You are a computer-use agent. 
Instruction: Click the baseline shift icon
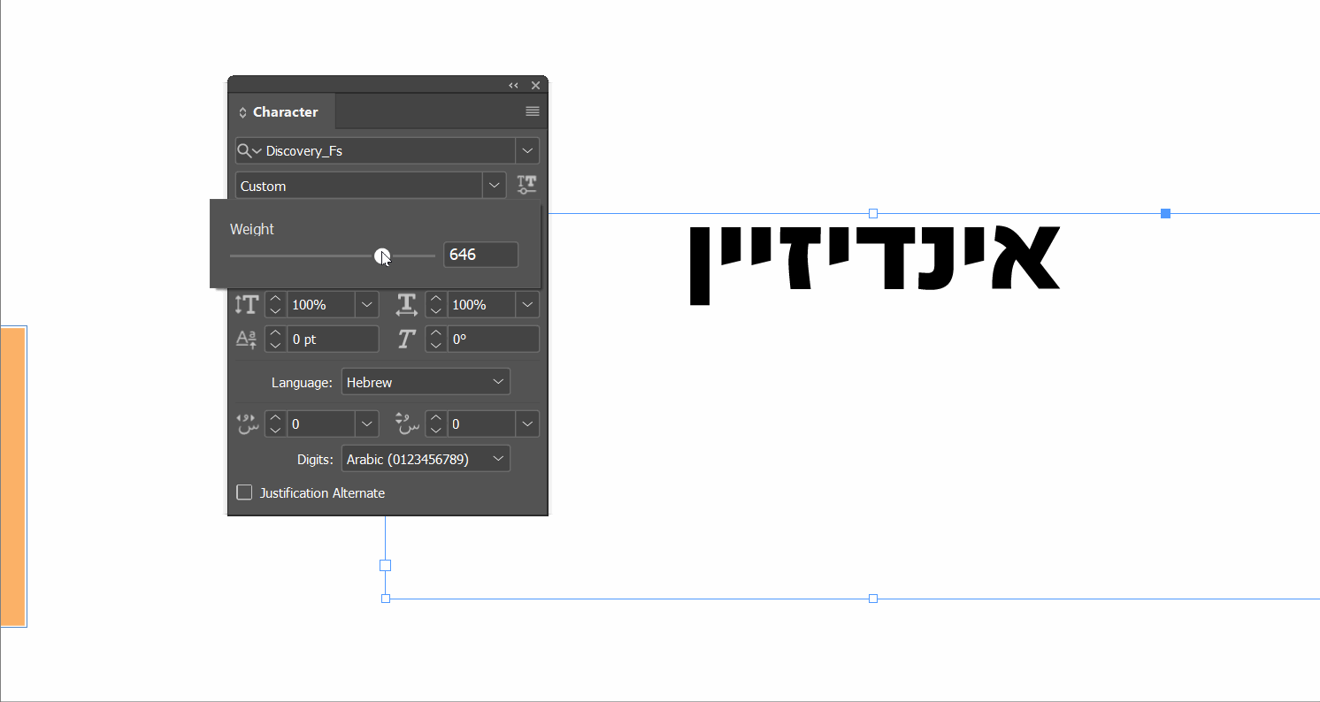pyautogui.click(x=246, y=339)
